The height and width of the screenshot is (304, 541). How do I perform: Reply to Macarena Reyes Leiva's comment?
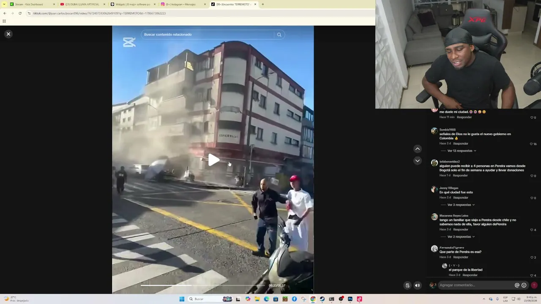click(461, 229)
